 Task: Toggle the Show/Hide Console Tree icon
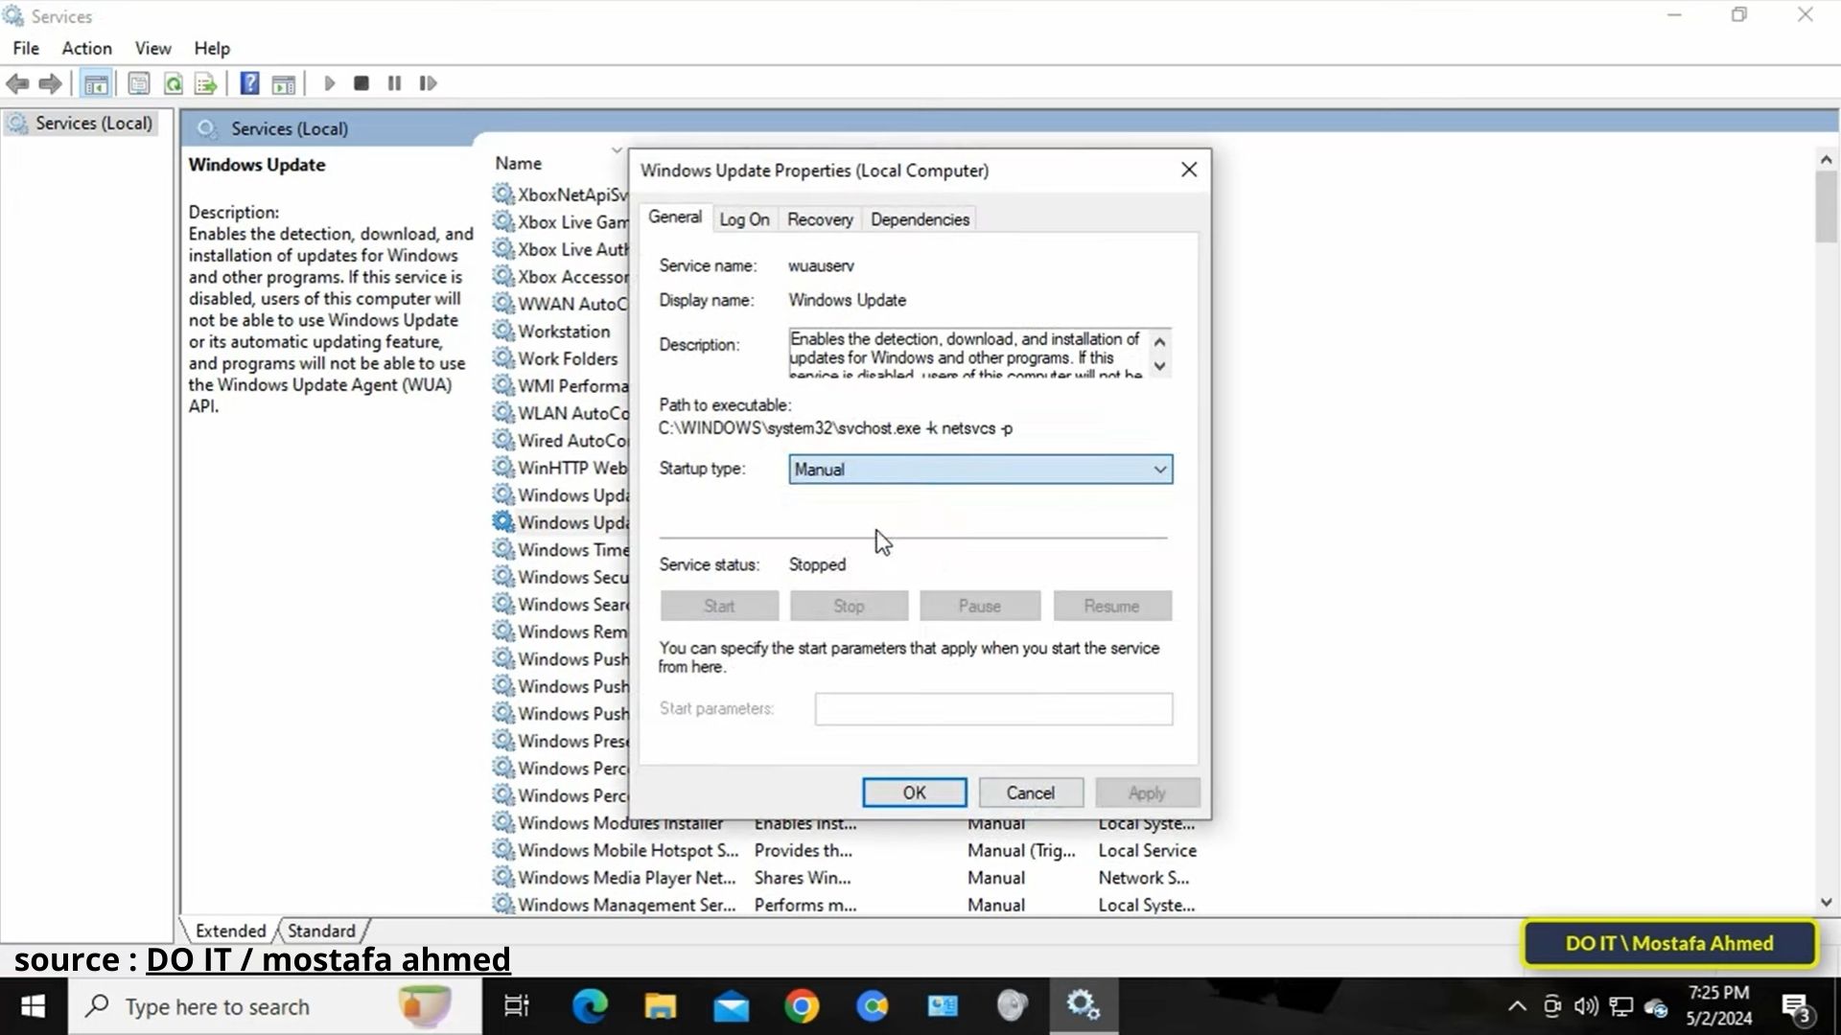[x=96, y=84]
